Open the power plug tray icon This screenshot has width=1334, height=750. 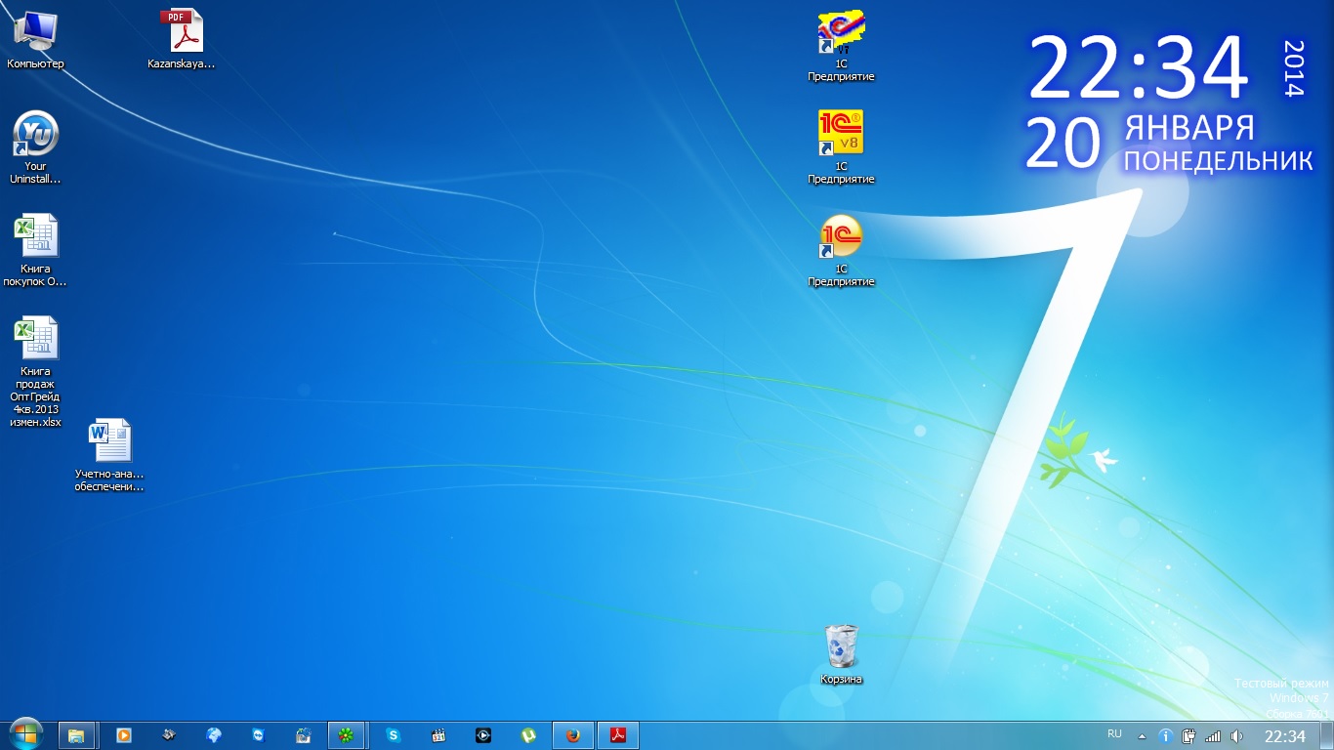point(1188,736)
